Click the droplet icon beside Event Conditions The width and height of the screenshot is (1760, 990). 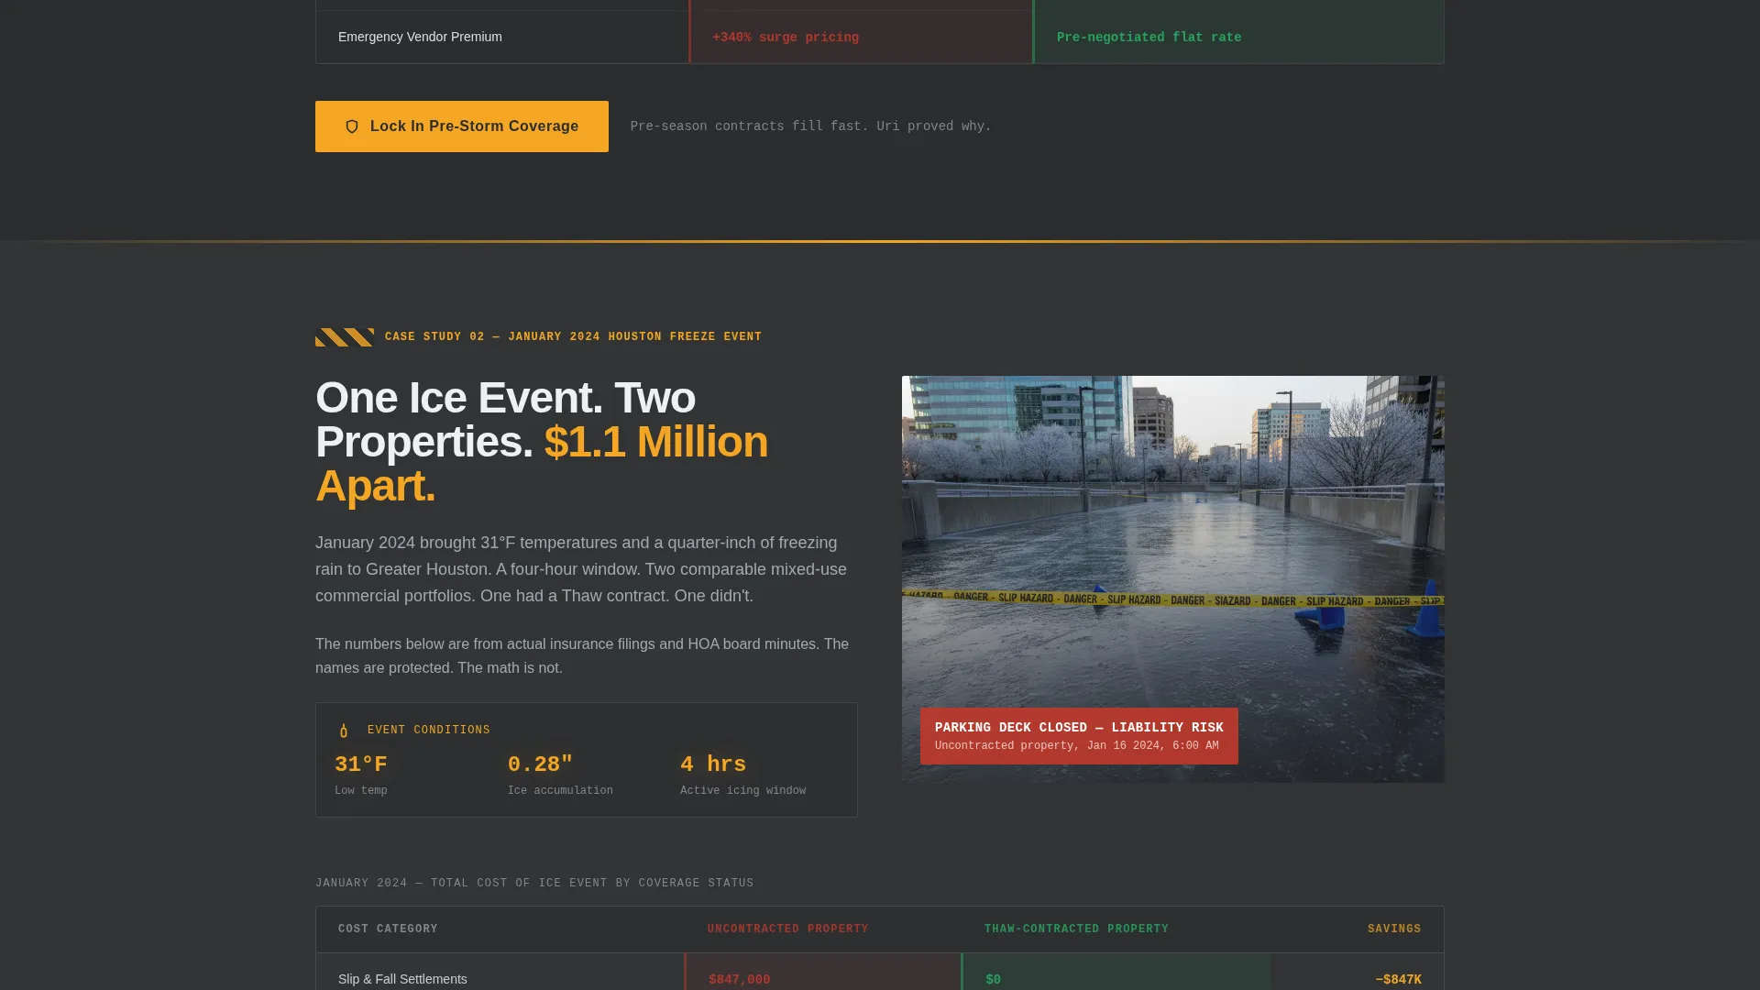[344, 731]
